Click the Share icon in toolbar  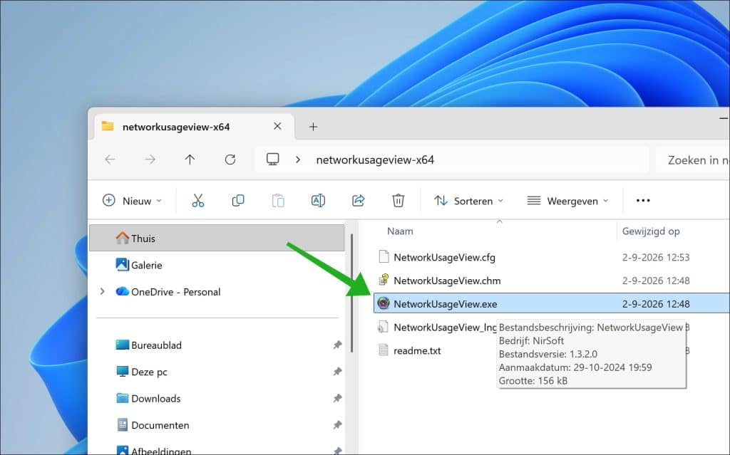358,201
